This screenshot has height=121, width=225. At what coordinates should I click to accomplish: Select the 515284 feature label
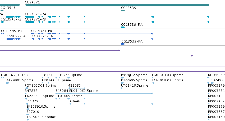tap(62, 91)
